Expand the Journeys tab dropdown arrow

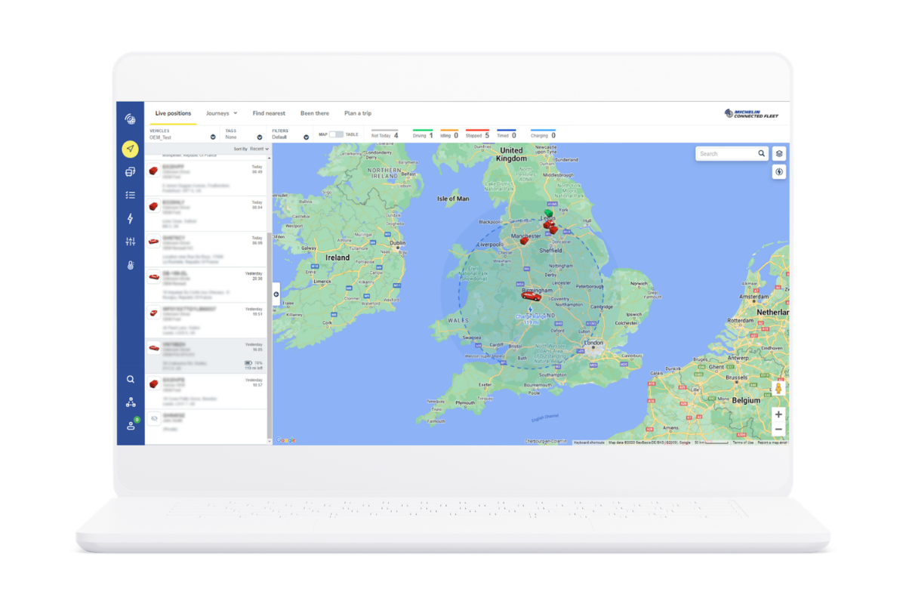(236, 113)
